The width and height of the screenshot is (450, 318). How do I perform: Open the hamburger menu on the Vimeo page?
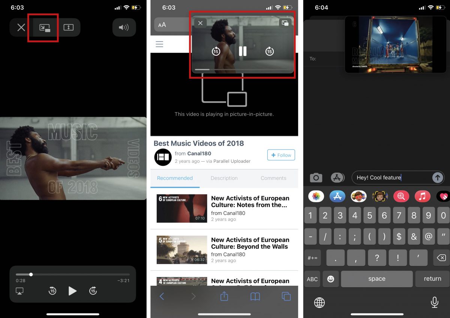click(159, 44)
